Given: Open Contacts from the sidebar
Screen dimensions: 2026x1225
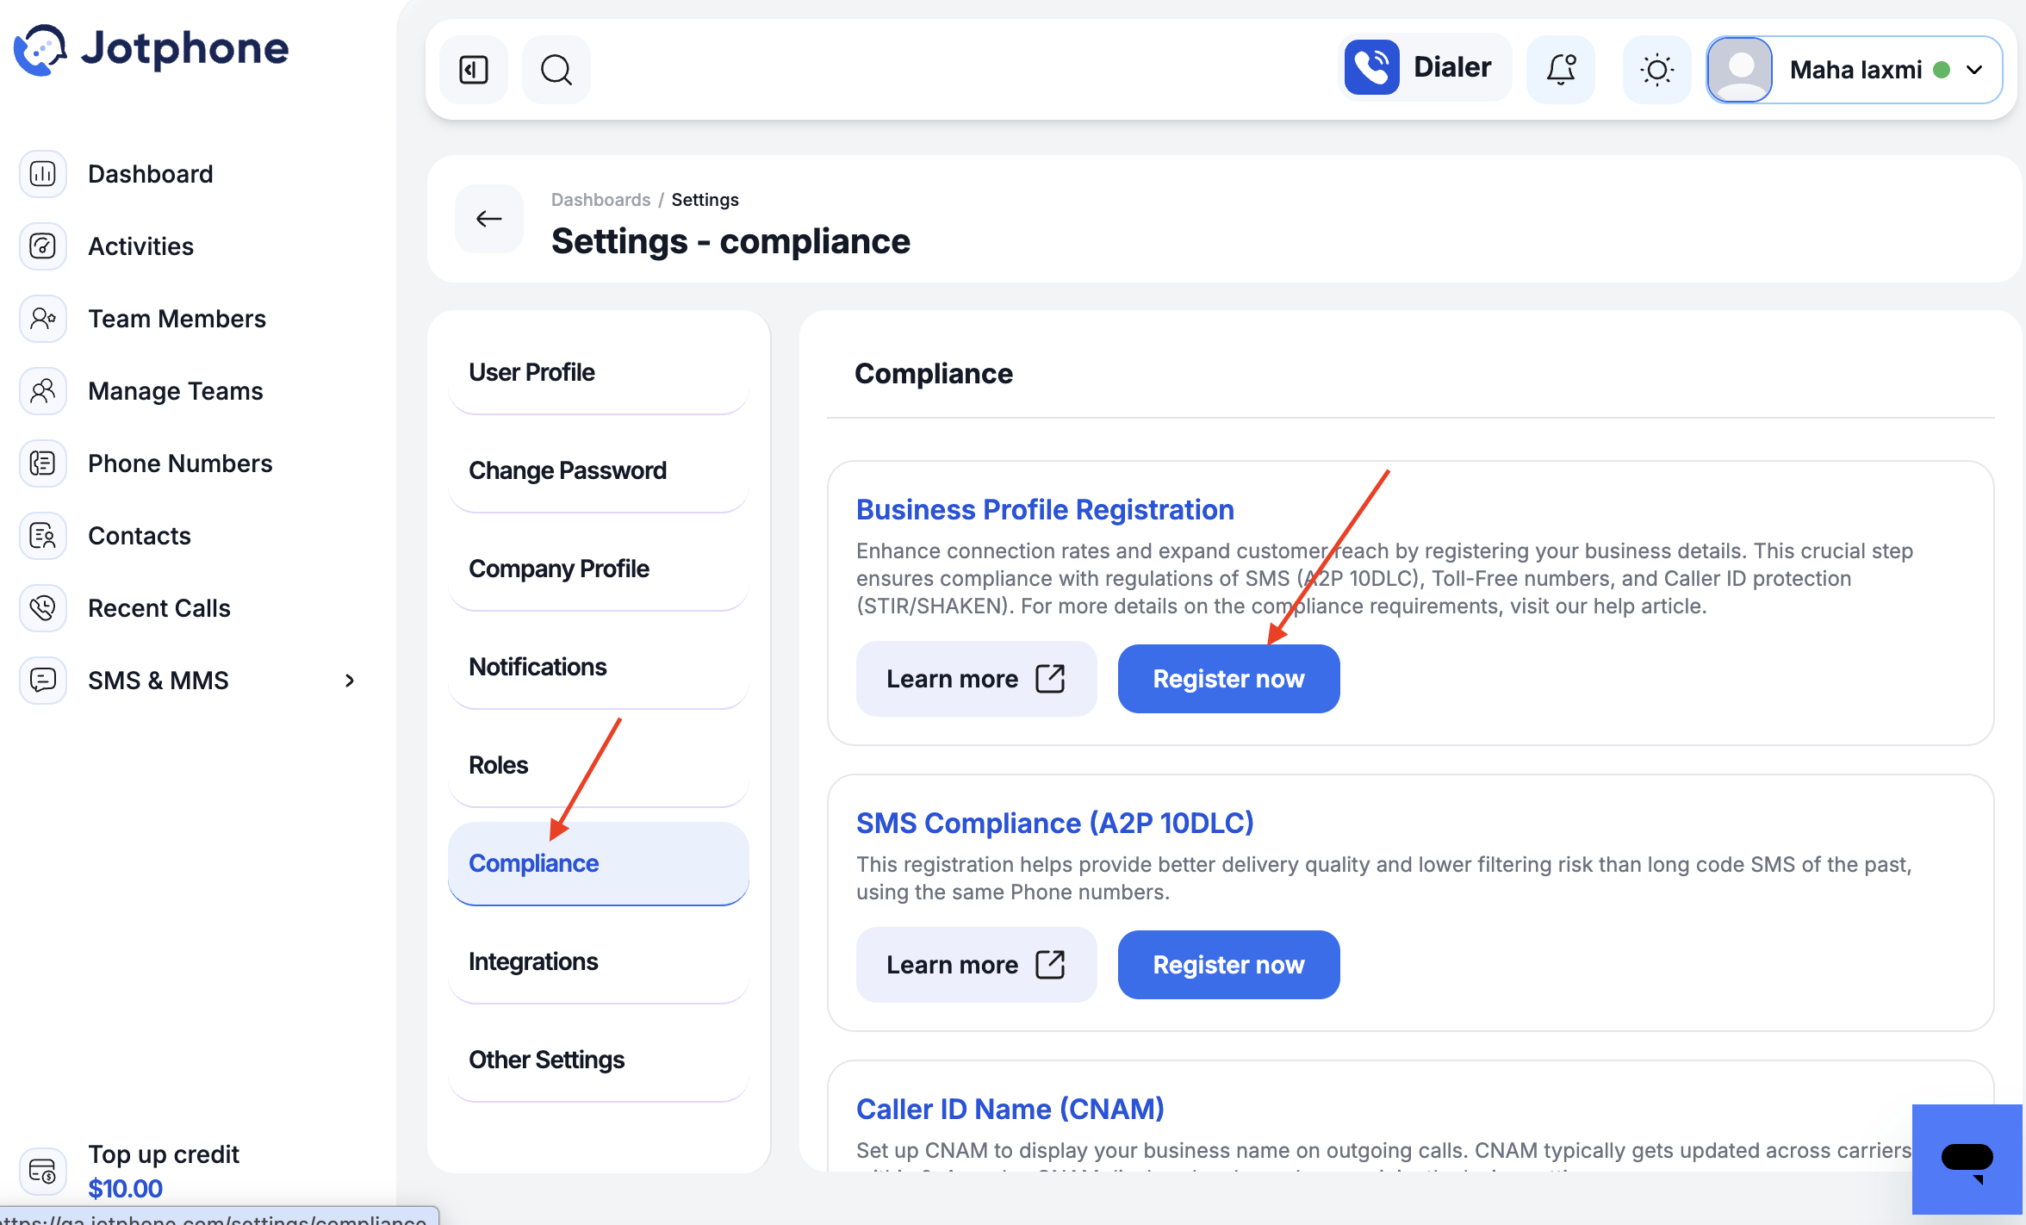Looking at the screenshot, I should 140,536.
